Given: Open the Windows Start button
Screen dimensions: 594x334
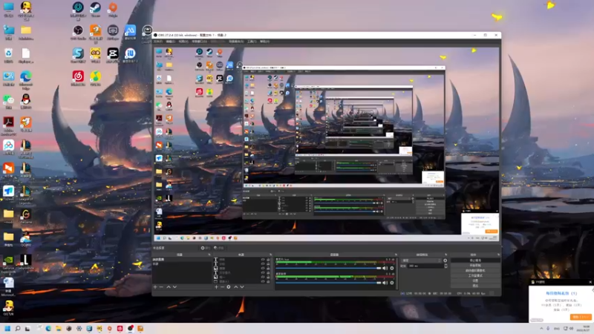Looking at the screenshot, I should pos(7,328).
